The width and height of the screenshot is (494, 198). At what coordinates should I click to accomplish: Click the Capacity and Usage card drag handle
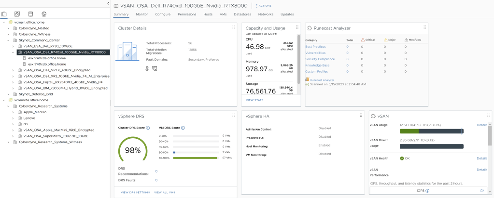pos(297,27)
